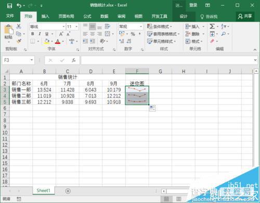This screenshot has width=260, height=203.
Task: Toggle middle vertical alignment
Action: click(93, 27)
